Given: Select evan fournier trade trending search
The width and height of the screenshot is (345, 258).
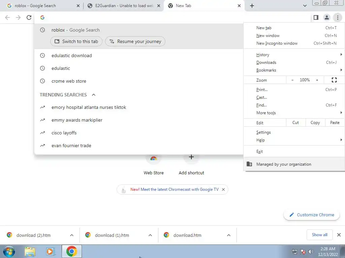Looking at the screenshot, I should [x=139, y=145].
